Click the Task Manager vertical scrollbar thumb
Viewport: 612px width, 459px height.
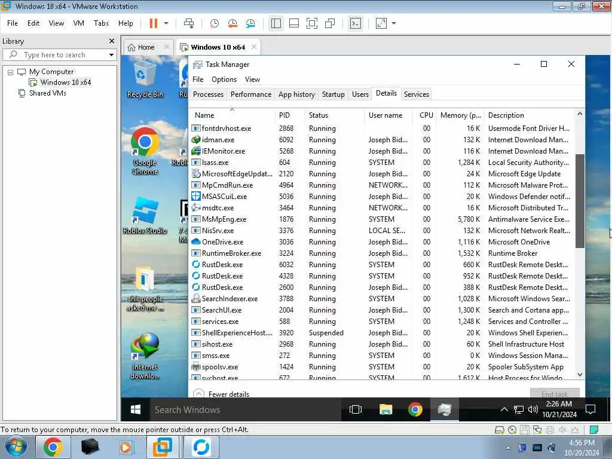(580, 201)
